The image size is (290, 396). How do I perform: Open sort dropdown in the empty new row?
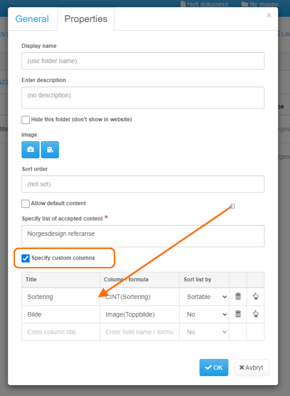point(206,332)
